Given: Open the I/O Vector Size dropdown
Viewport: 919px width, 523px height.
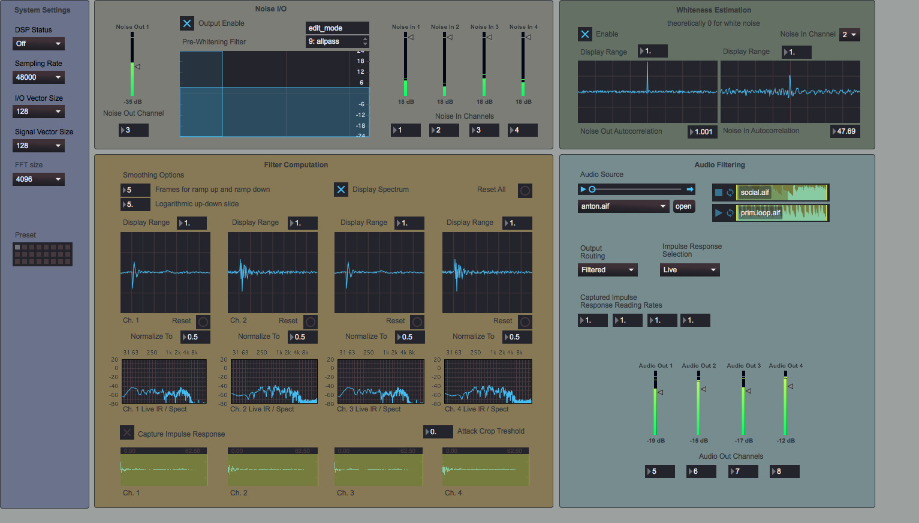Looking at the screenshot, I should [38, 112].
